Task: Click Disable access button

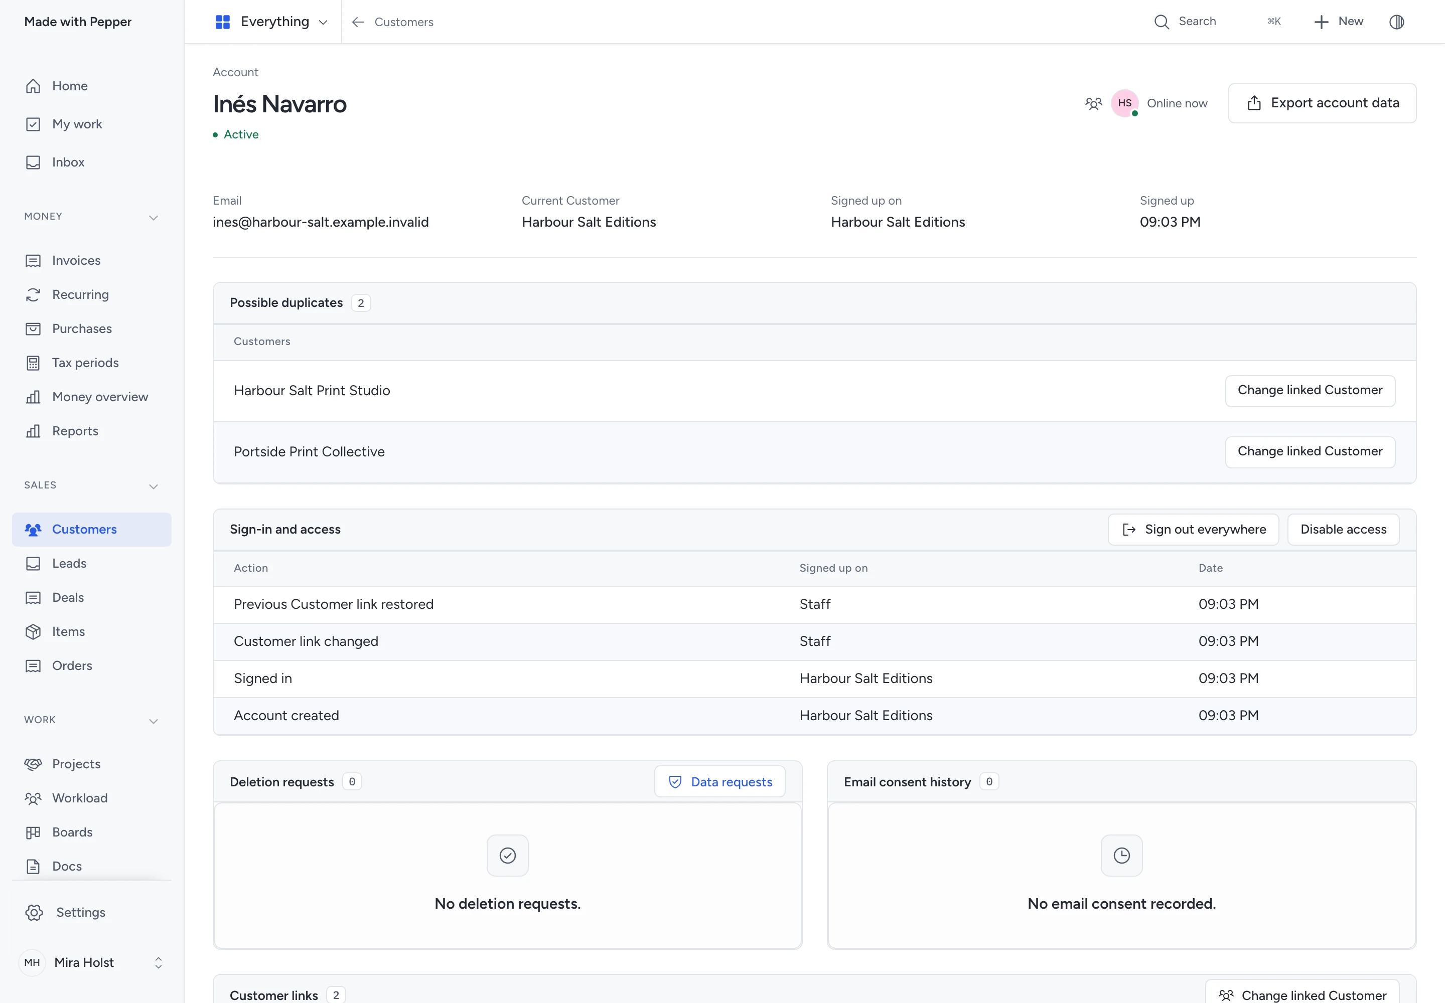Action: tap(1343, 530)
